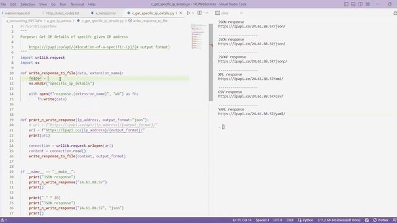
Task: Click Ln 11, Col 14 in status bar
Action: point(242,221)
